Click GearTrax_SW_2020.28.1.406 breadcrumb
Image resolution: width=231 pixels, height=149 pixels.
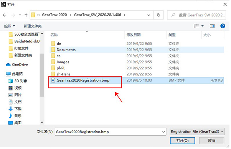(97, 15)
